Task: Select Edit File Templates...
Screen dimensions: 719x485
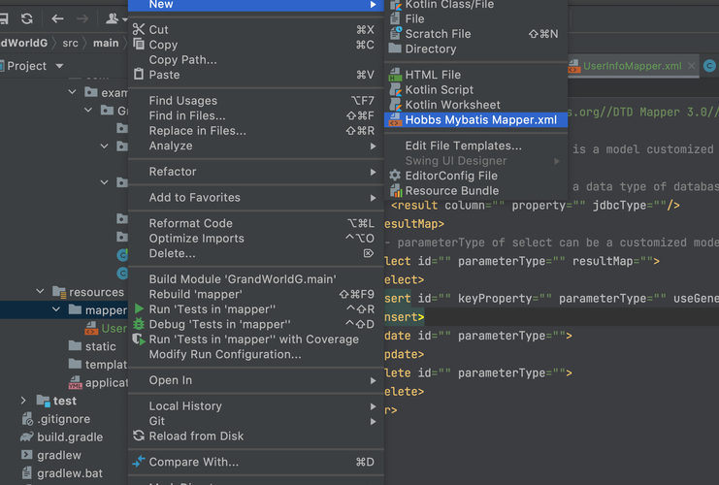Action: pos(475,145)
